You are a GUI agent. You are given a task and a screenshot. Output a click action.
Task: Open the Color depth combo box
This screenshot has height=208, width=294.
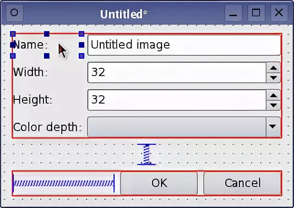click(x=177, y=127)
